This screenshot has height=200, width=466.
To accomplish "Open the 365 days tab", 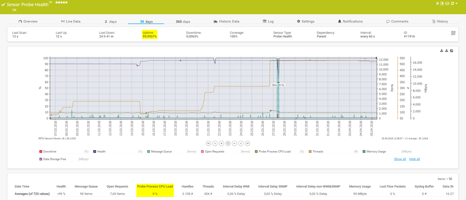I will (x=183, y=21).
